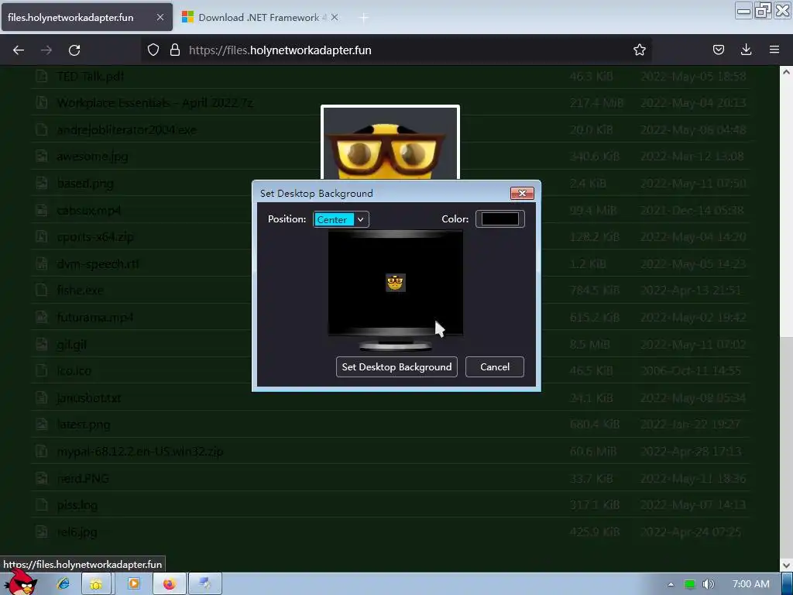The image size is (793, 595).
Task: Open the Firefox downloads panel
Action: click(x=746, y=50)
